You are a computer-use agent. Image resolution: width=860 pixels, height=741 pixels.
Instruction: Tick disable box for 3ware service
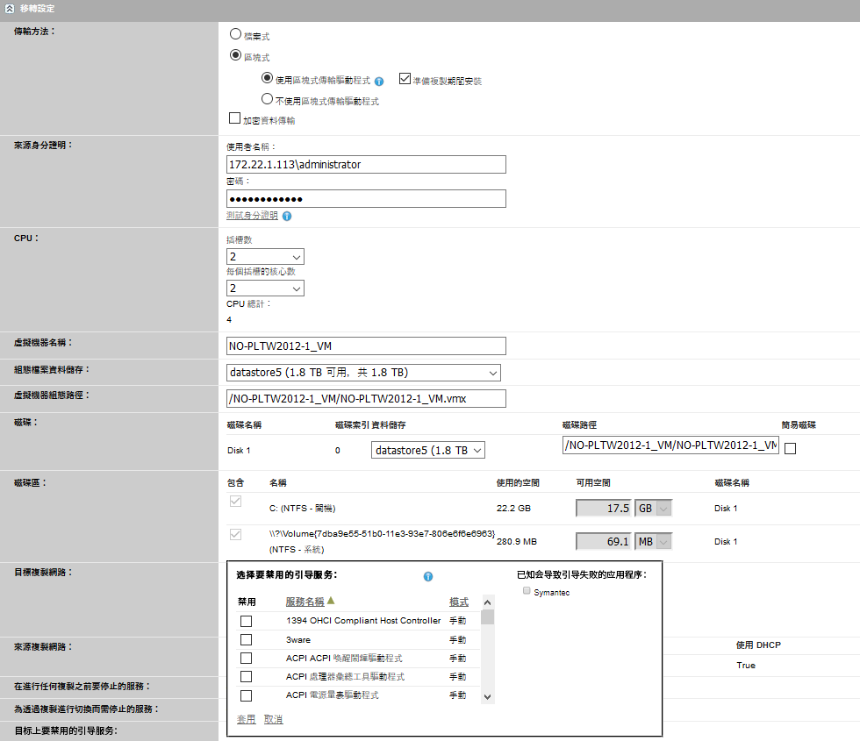[x=247, y=639]
